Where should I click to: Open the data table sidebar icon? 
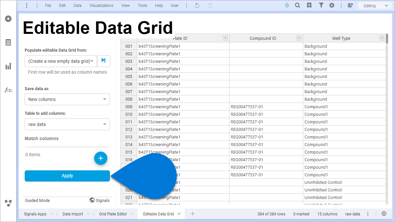tap(8, 42)
